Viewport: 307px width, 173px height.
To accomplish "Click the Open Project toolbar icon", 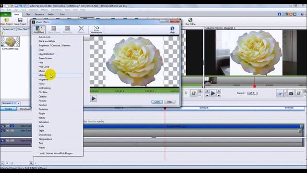I will pyautogui.click(x=6, y=21).
